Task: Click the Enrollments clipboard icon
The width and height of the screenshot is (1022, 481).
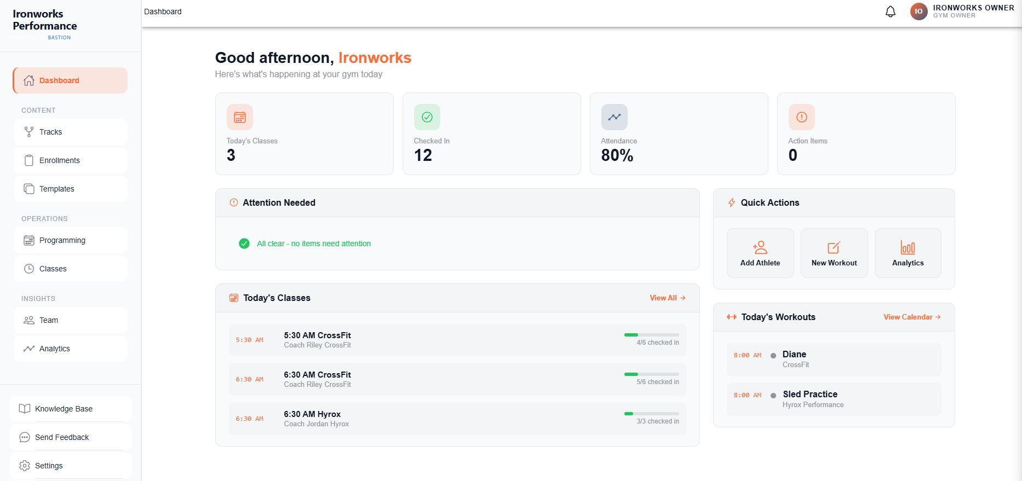Action: [x=29, y=160]
